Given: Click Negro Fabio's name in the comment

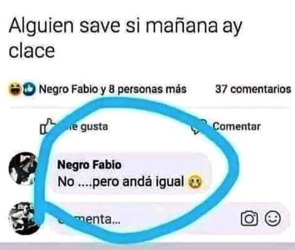Looking at the screenshot, I should tap(89, 165).
